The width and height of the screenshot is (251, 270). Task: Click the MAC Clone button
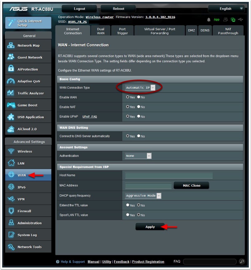(191, 185)
